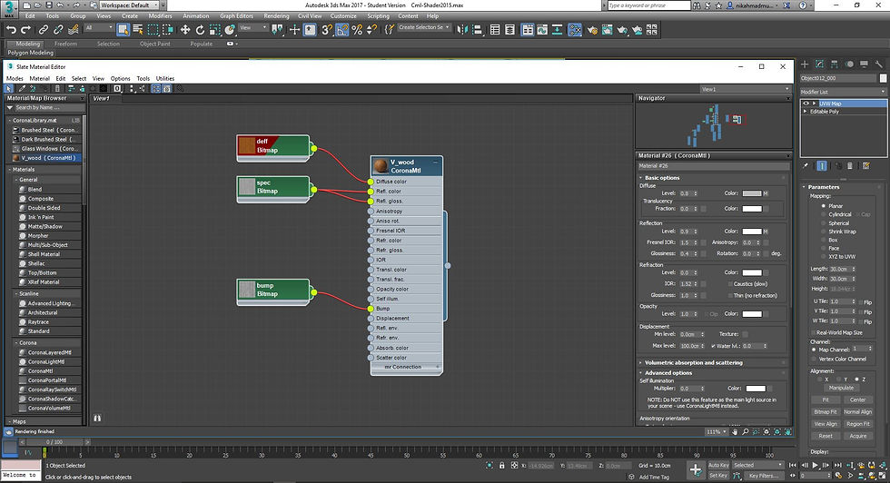Open the Self illumination color swatch
Image resolution: width=890 pixels, height=483 pixels.
(756, 389)
